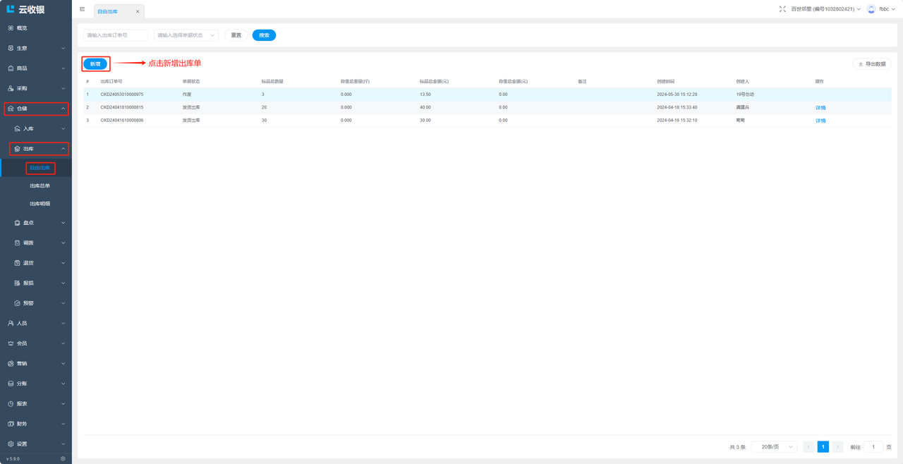Click the blue 新增 button
The width and height of the screenshot is (903, 464).
(x=95, y=64)
